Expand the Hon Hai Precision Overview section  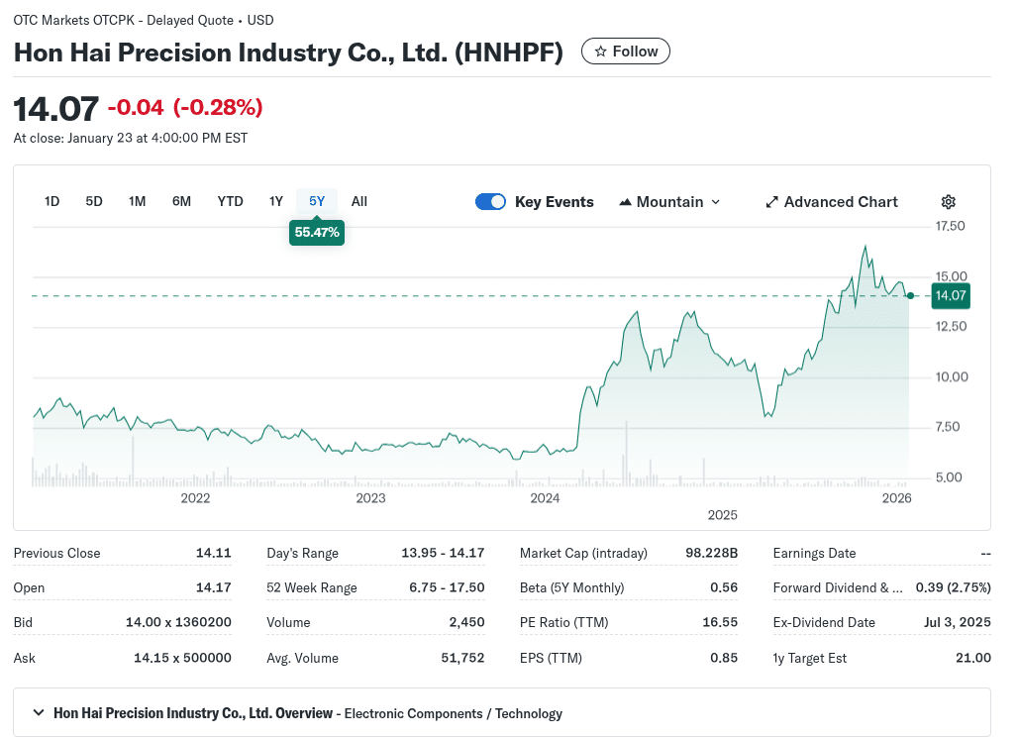[39, 712]
